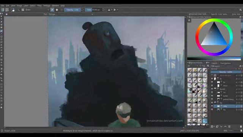Move the layer down

click(221, 126)
